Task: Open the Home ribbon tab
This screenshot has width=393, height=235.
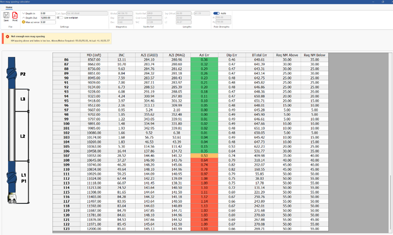Action: (9, 7)
